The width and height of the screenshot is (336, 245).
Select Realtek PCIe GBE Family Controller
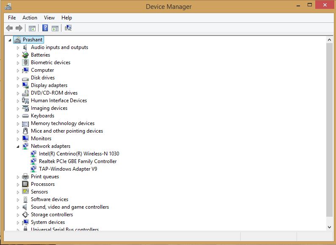pos(78,161)
